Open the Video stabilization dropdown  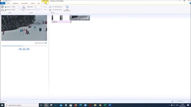coord(67,8)
